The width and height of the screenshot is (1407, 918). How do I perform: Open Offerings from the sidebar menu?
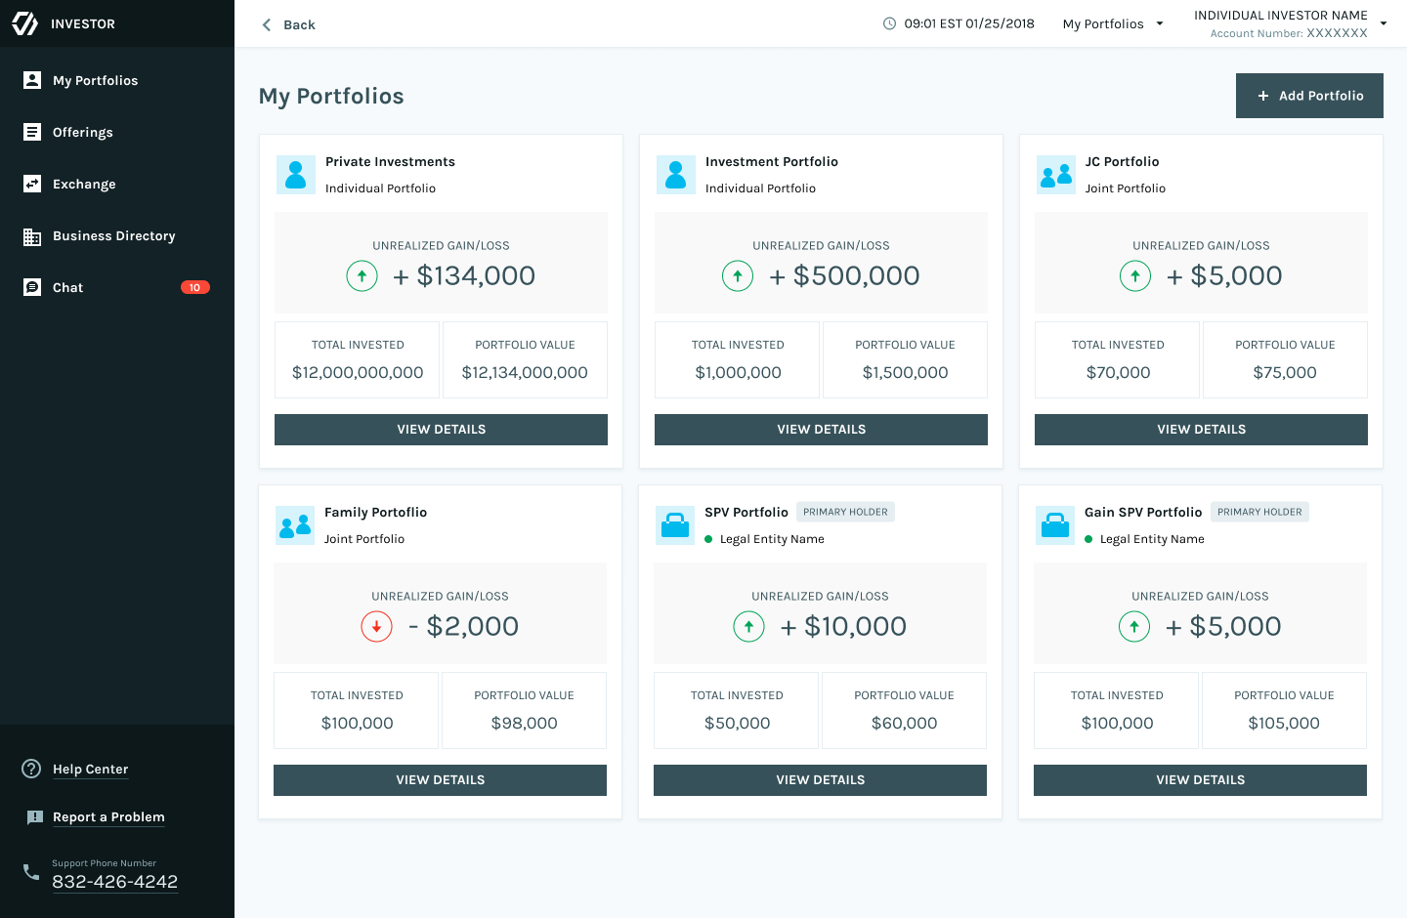tap(83, 133)
